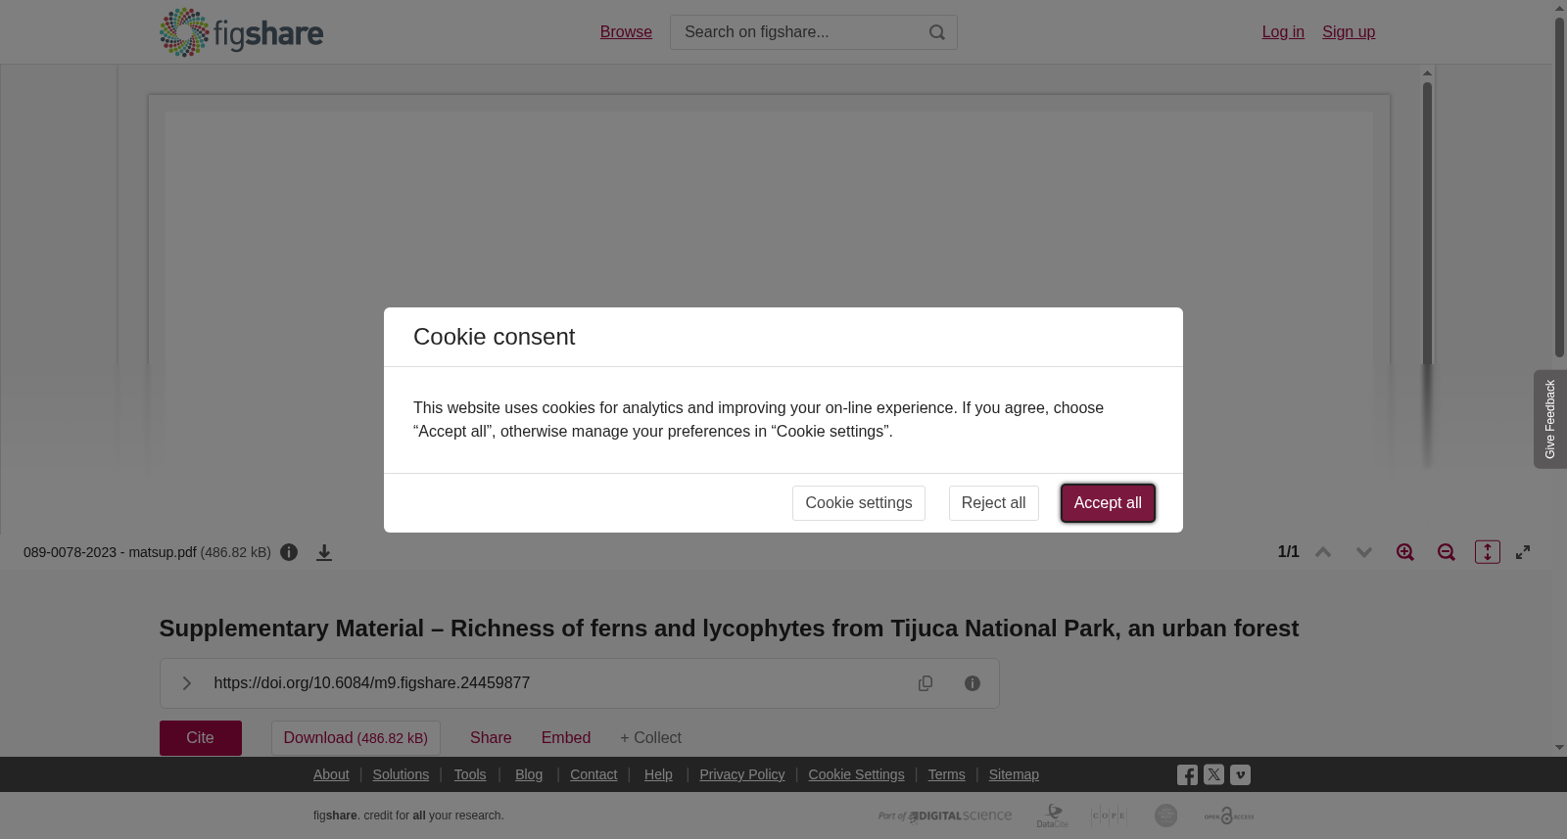Click Download (486.82 kB) button
This screenshot has height=839, width=1567.
coord(356,738)
